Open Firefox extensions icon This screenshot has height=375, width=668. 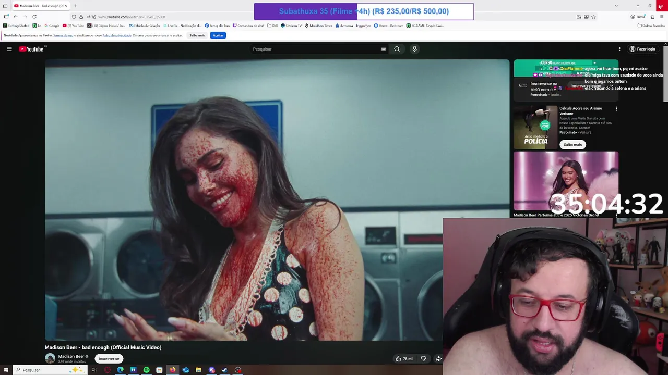point(652,17)
